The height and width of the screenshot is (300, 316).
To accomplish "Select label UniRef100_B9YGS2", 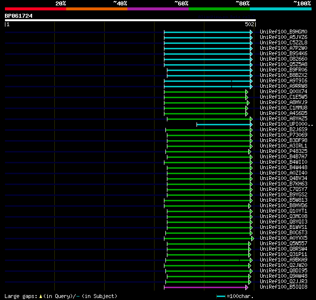I will click(x=283, y=195).
